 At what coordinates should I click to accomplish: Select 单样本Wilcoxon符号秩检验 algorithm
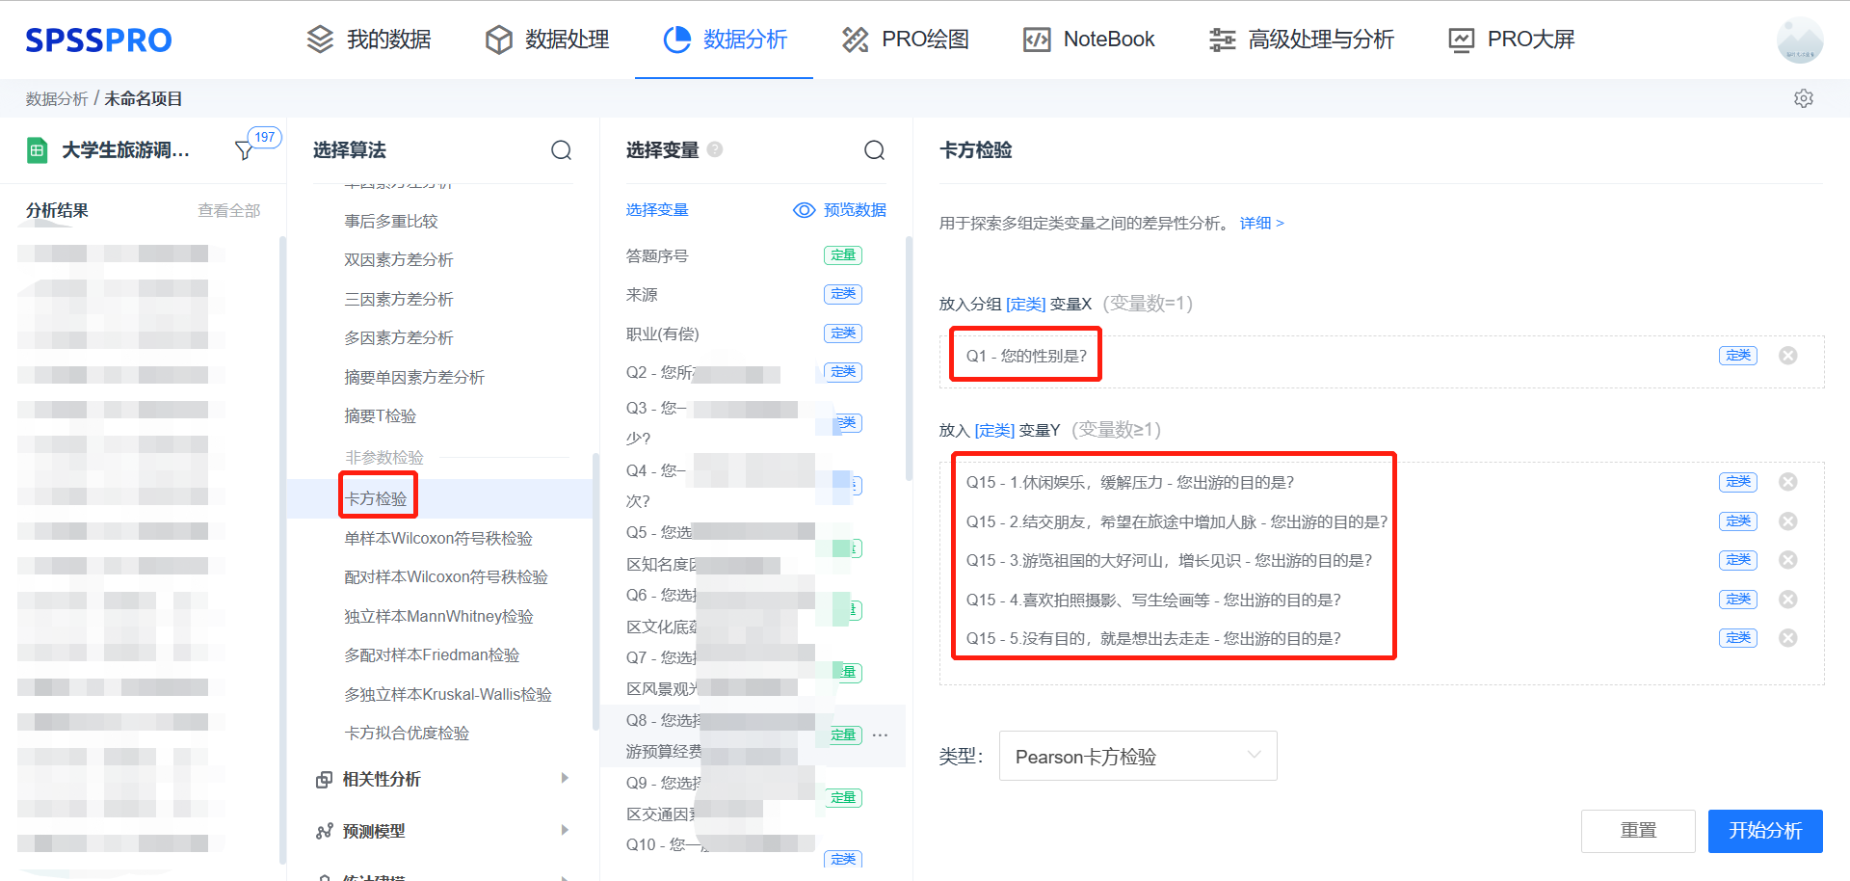pos(438,538)
